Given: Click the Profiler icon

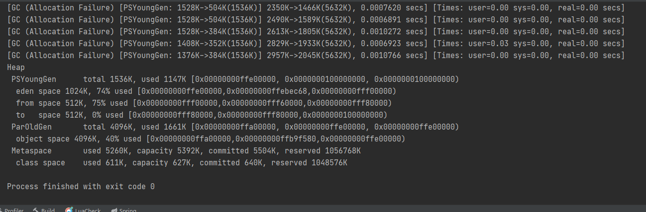Looking at the screenshot, I should click(x=2, y=210).
